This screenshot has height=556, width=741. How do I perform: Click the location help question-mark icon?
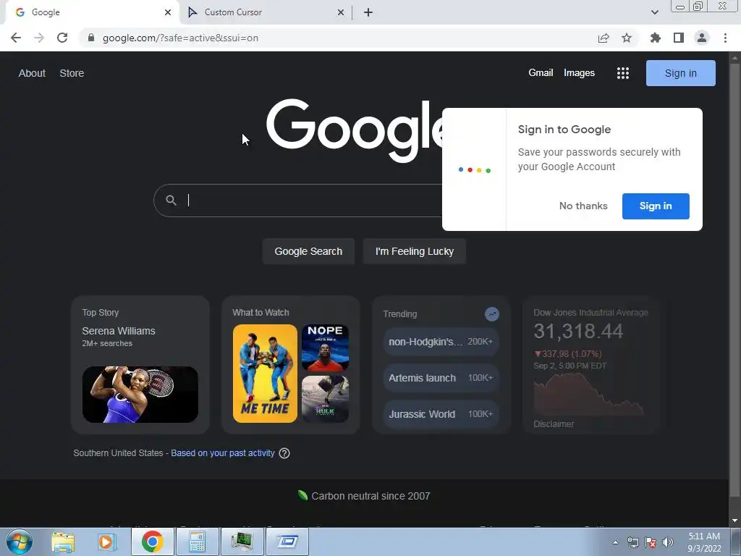click(284, 453)
